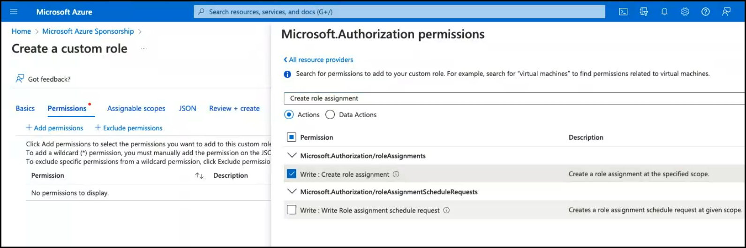Open the Azure portal hamburger menu
This screenshot has width=746, height=248.
[x=14, y=12]
